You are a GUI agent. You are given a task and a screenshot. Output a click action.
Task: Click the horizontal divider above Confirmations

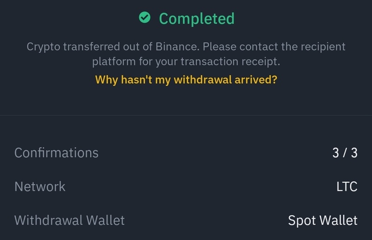tap(186, 115)
